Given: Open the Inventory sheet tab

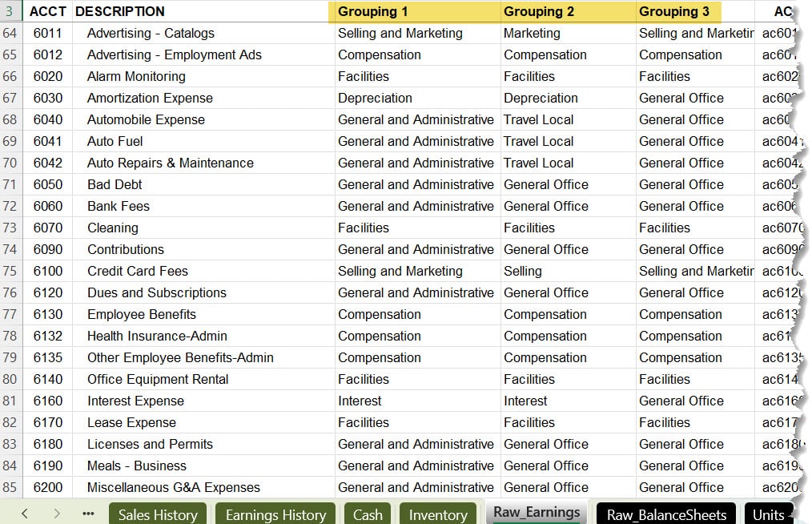Looking at the screenshot, I should pos(438,514).
